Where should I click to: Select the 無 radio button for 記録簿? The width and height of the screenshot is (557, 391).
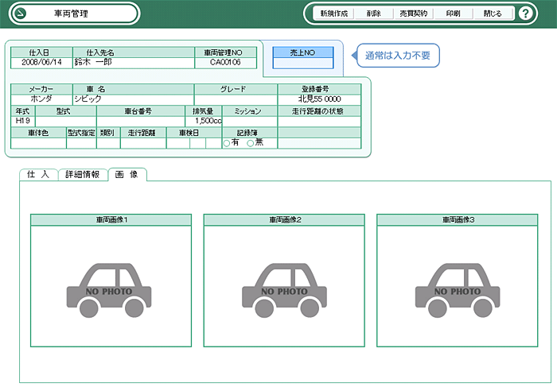pyautogui.click(x=251, y=143)
